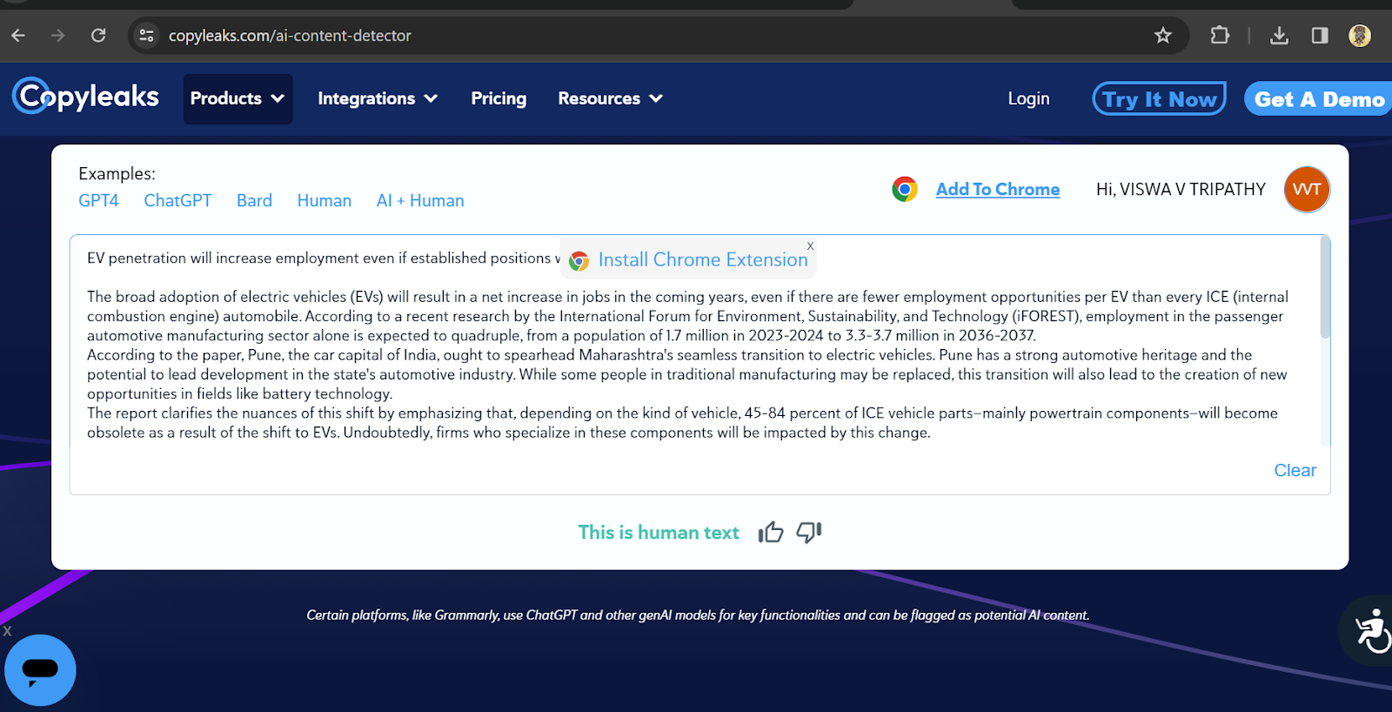Screen dimensions: 1392x712
Task: Give thumbs up to the result
Action: point(771,532)
